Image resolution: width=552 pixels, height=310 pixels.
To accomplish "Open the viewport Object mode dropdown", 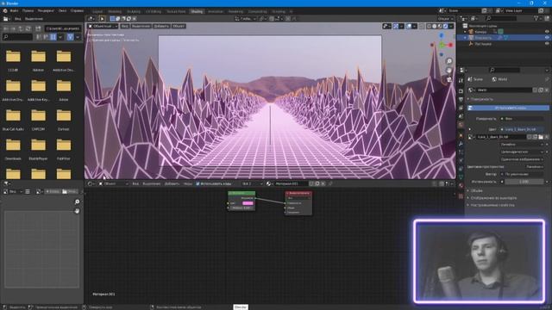I will (103, 26).
